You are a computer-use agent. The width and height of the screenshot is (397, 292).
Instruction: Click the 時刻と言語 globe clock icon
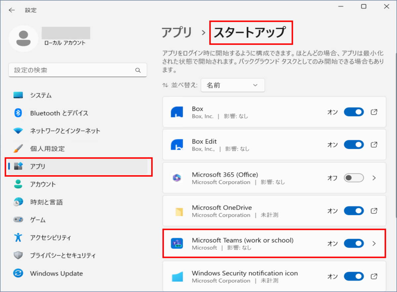[x=18, y=202]
